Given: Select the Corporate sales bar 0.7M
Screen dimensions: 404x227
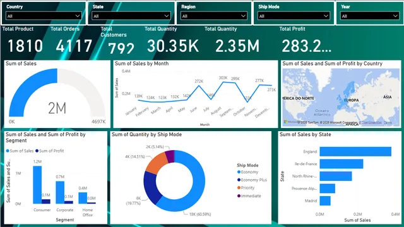Looking at the screenshot, I should coord(60,192).
